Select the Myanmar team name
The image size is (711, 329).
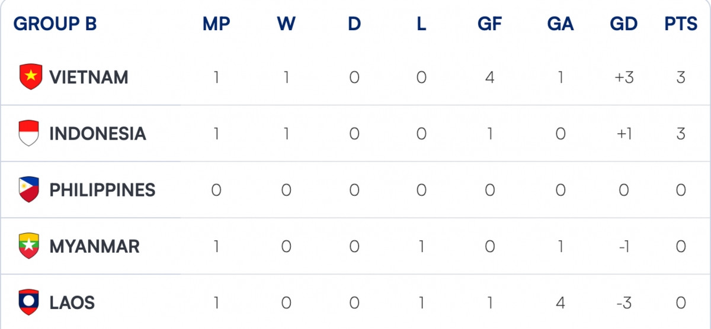(95, 246)
